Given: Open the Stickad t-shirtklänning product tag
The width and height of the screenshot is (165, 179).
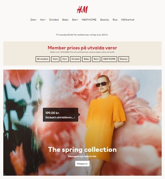Looking at the screenshot, I should pyautogui.click(x=60, y=115).
